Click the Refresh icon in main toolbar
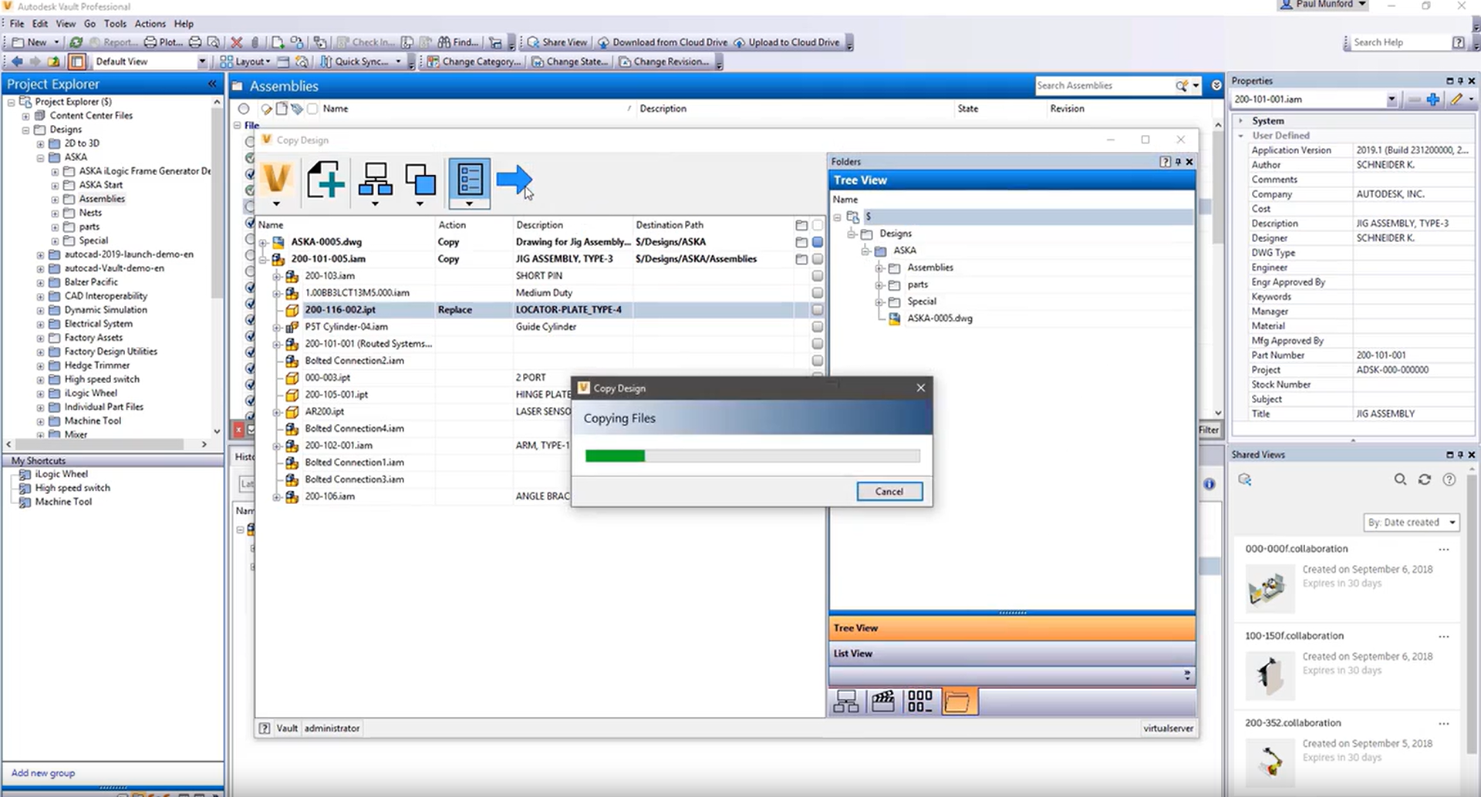This screenshot has width=1481, height=797. coord(76,42)
